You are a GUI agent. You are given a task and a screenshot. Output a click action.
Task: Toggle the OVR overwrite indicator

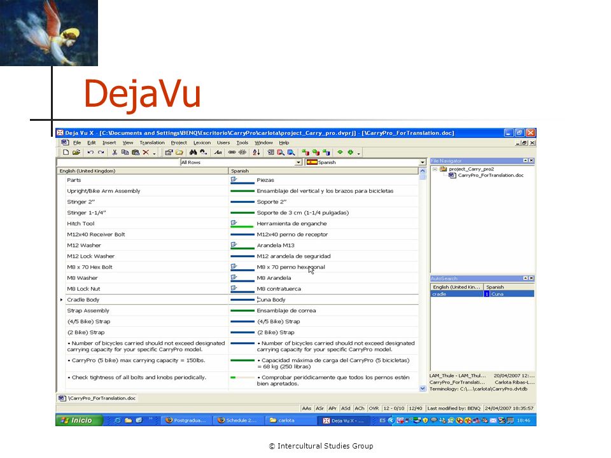[x=374, y=408]
